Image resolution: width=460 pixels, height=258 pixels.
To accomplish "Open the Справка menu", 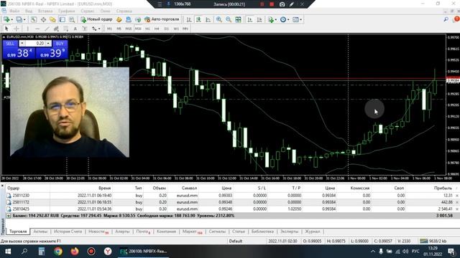I will tap(124, 11).
